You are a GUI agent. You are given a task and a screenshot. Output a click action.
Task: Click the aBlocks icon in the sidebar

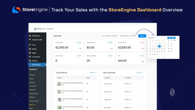click(x=30, y=61)
